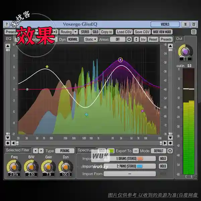Click the Out gain value 0.0
This screenshot has width=201, height=201.
coord(186,59)
